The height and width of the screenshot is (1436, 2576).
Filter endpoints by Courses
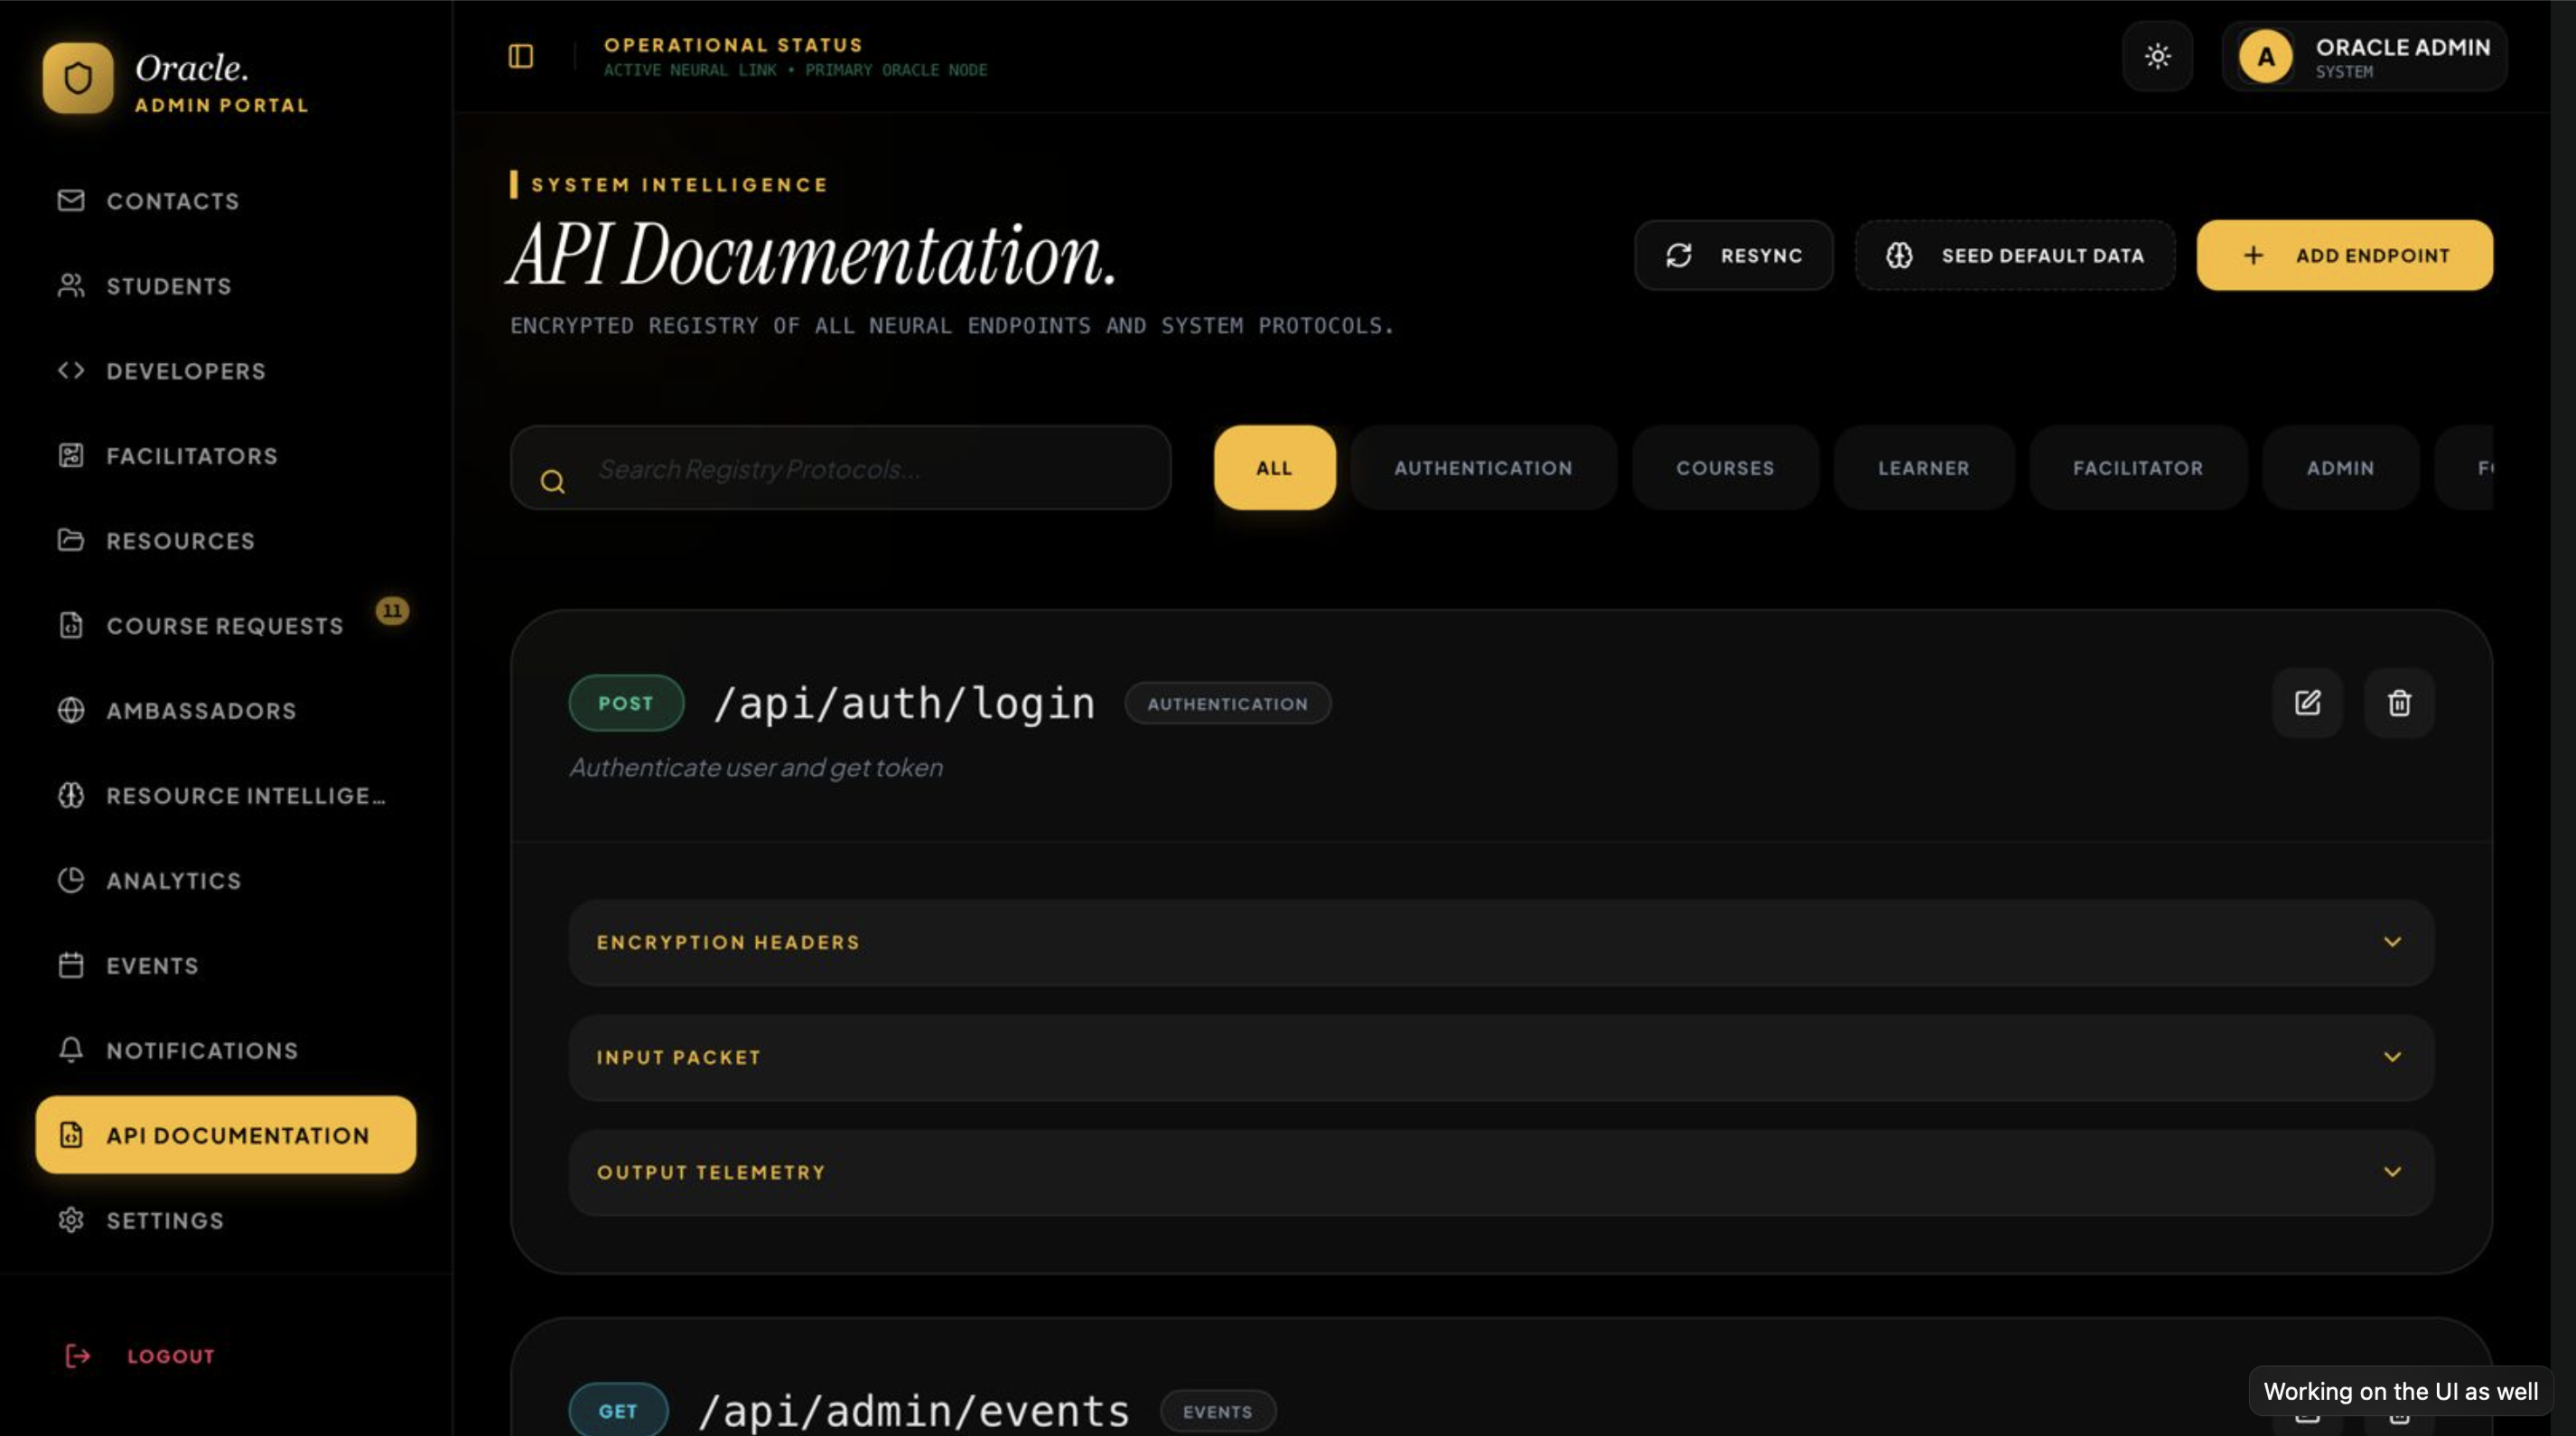[1725, 468]
